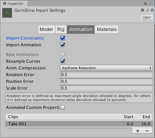Click the Position Error input field

tap(106, 81)
